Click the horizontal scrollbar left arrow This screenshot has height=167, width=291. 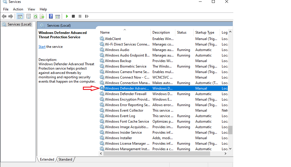tap(101, 153)
